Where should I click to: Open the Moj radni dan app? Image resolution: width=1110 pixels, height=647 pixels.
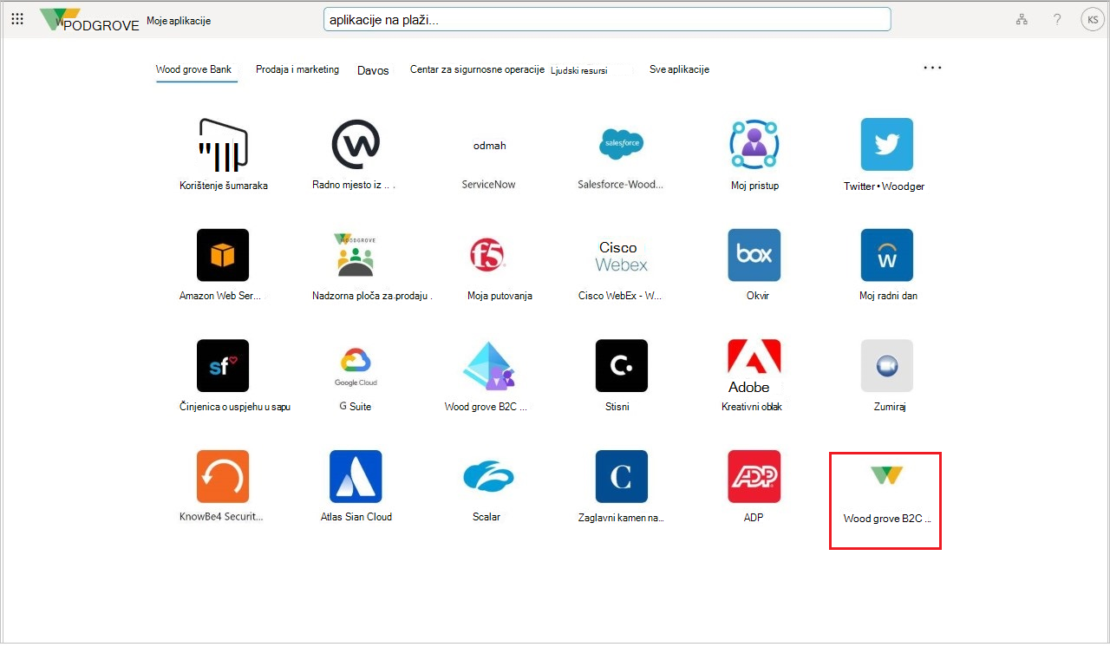point(887,255)
